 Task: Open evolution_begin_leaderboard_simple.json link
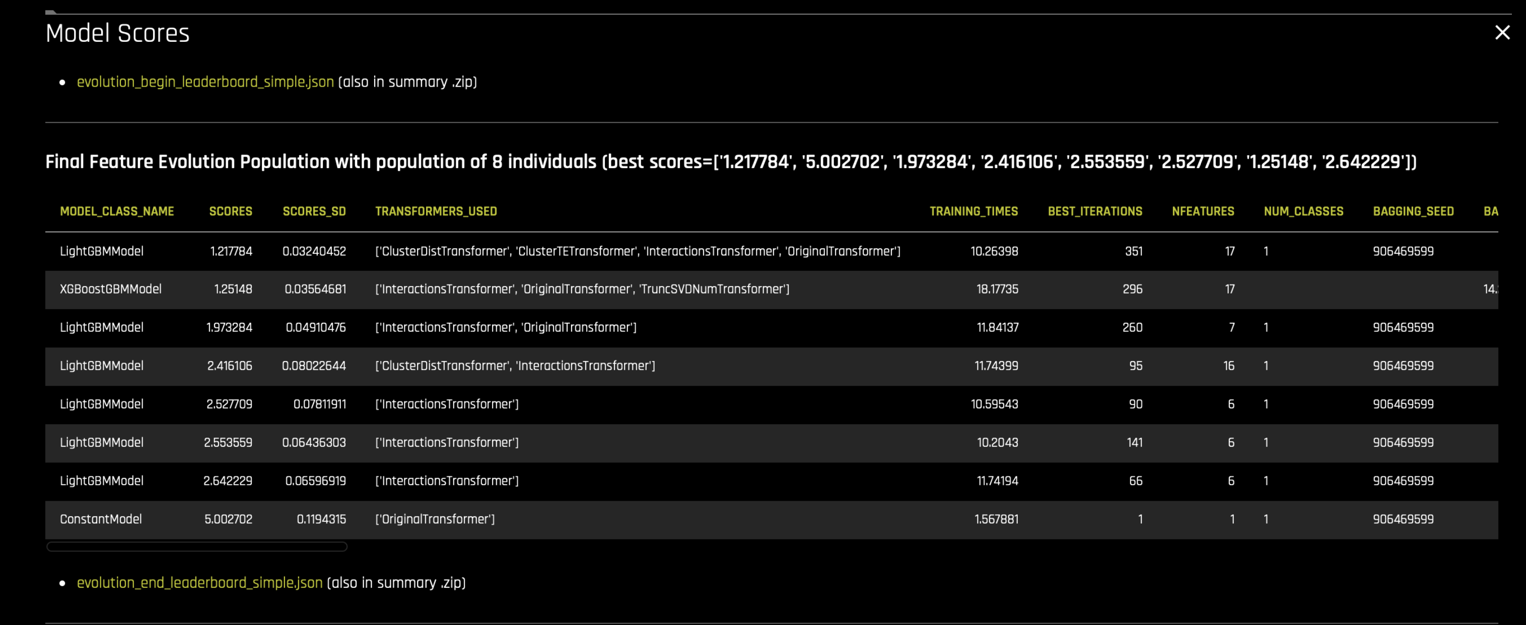(x=205, y=82)
